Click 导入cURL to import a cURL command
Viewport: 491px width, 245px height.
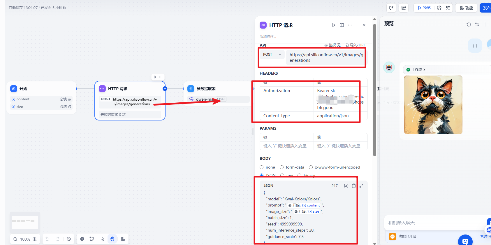(355, 45)
